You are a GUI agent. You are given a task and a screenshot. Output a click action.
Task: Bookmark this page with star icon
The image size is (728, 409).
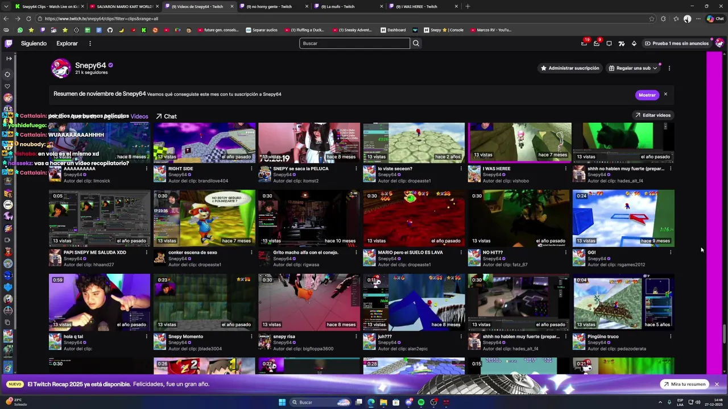pos(652,19)
